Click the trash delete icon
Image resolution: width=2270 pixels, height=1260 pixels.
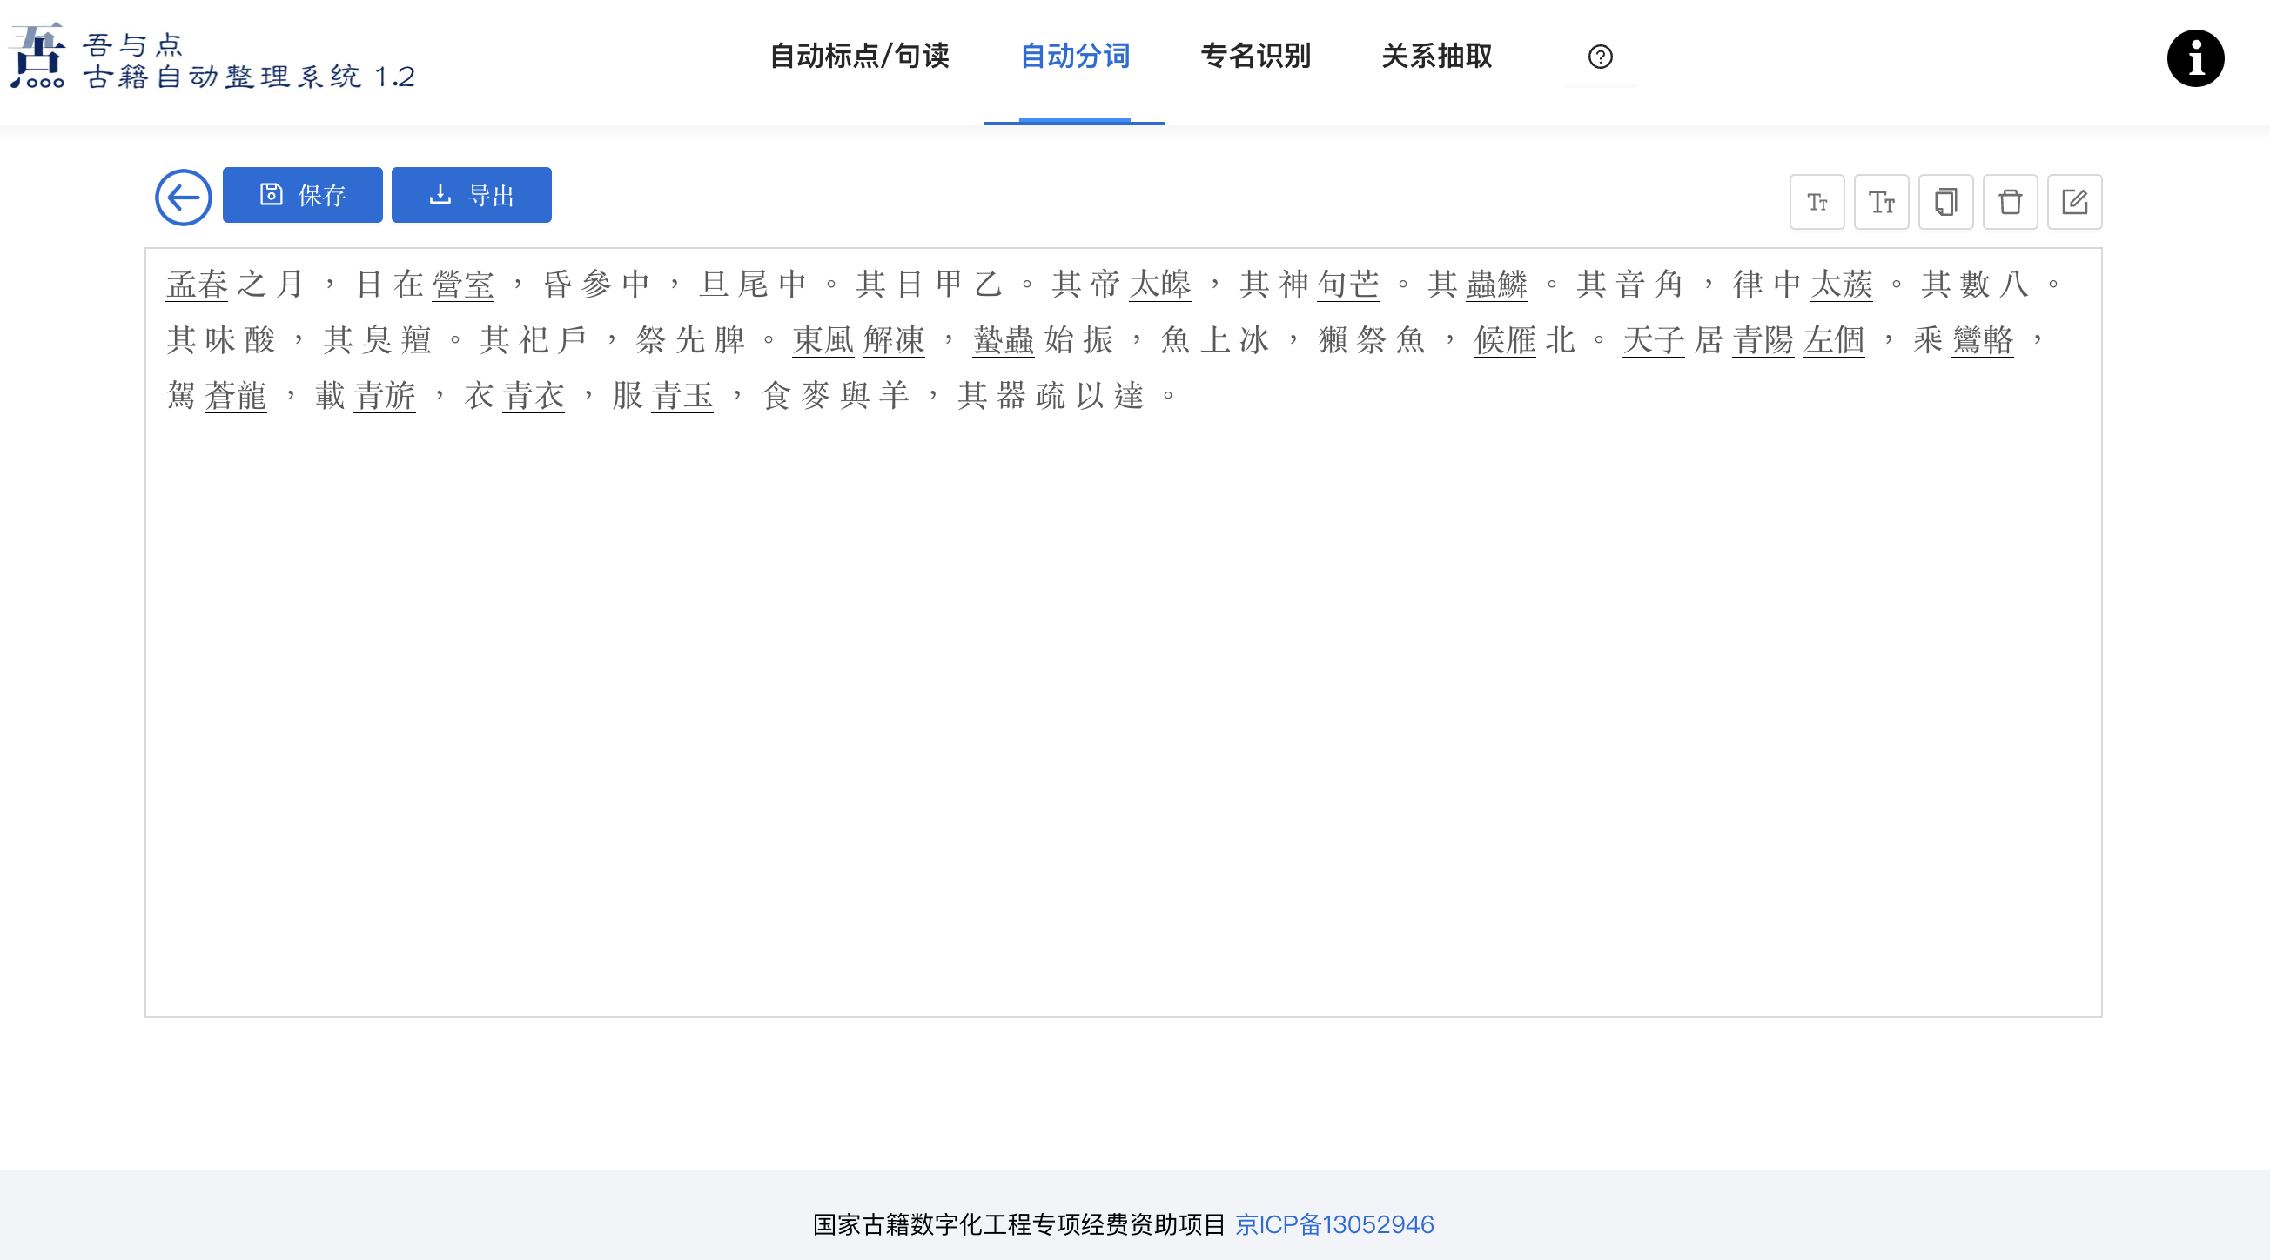[x=2009, y=202]
